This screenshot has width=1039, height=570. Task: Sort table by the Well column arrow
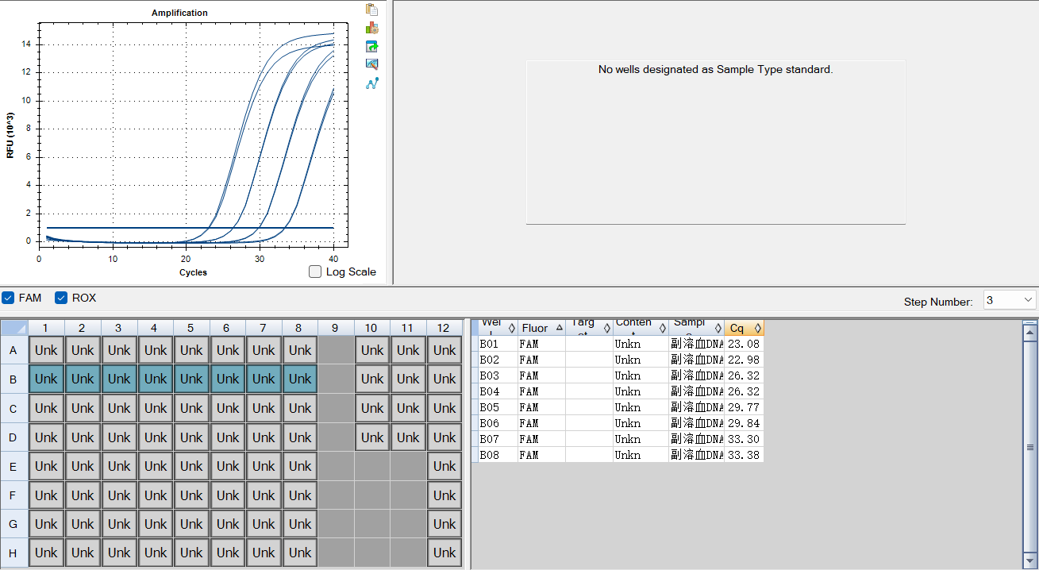(x=512, y=328)
